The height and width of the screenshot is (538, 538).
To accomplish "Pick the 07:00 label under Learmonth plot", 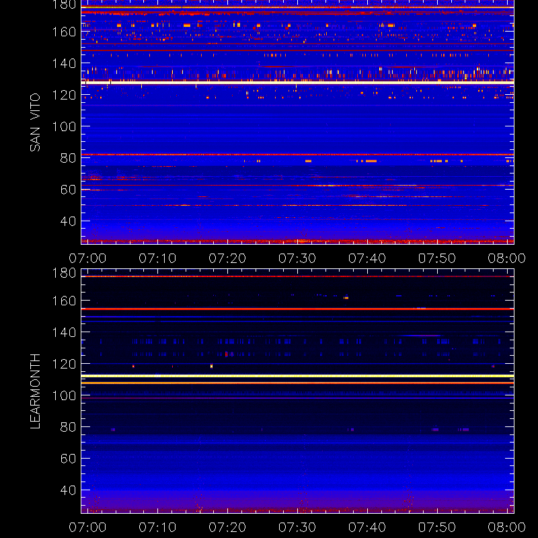I will 87,527.
